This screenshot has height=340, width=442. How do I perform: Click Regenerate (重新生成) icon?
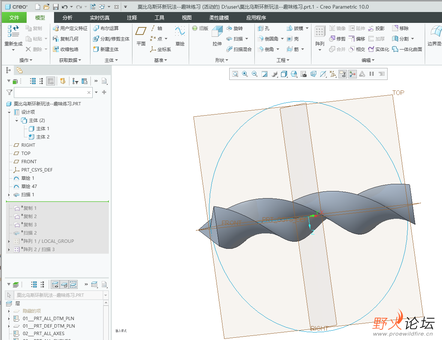coord(13,31)
